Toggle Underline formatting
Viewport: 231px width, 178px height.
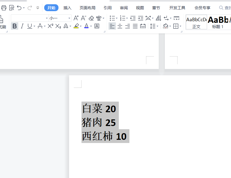30,26
